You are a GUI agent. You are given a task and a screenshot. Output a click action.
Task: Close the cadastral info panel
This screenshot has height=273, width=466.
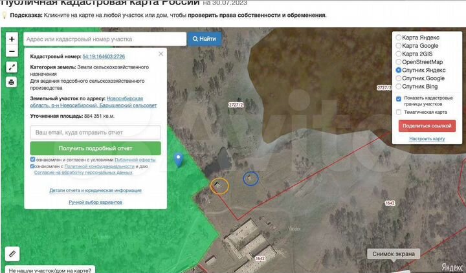tap(161, 54)
